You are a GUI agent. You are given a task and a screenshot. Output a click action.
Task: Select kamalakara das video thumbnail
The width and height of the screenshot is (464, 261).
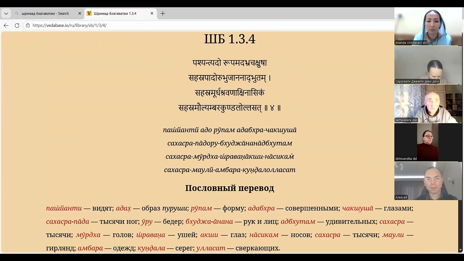(x=428, y=104)
